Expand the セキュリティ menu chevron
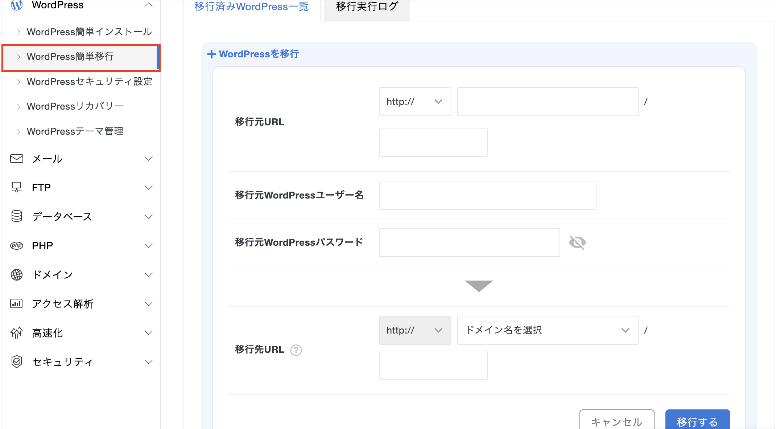 [148, 362]
